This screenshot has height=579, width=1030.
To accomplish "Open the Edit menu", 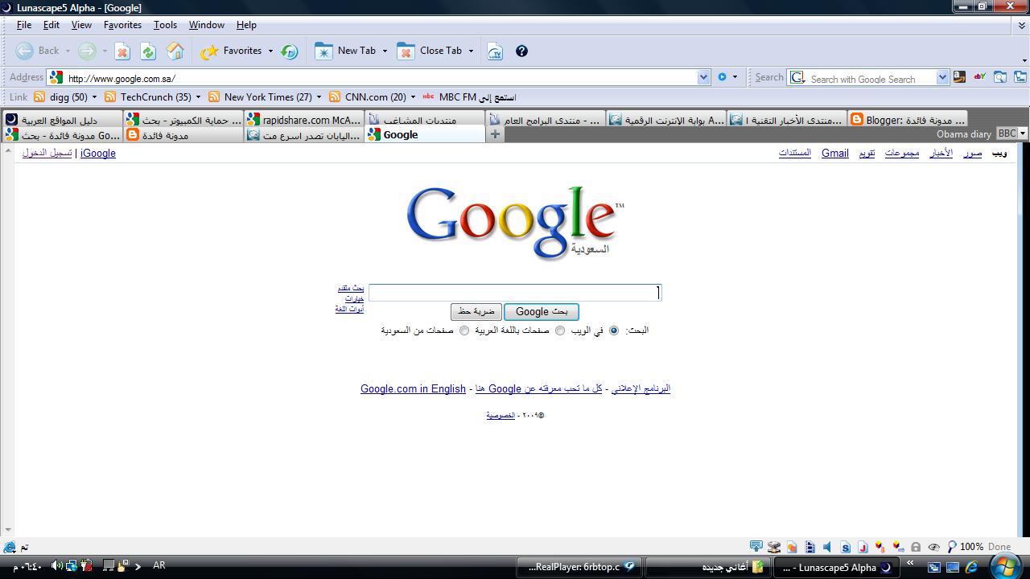I will point(51,25).
